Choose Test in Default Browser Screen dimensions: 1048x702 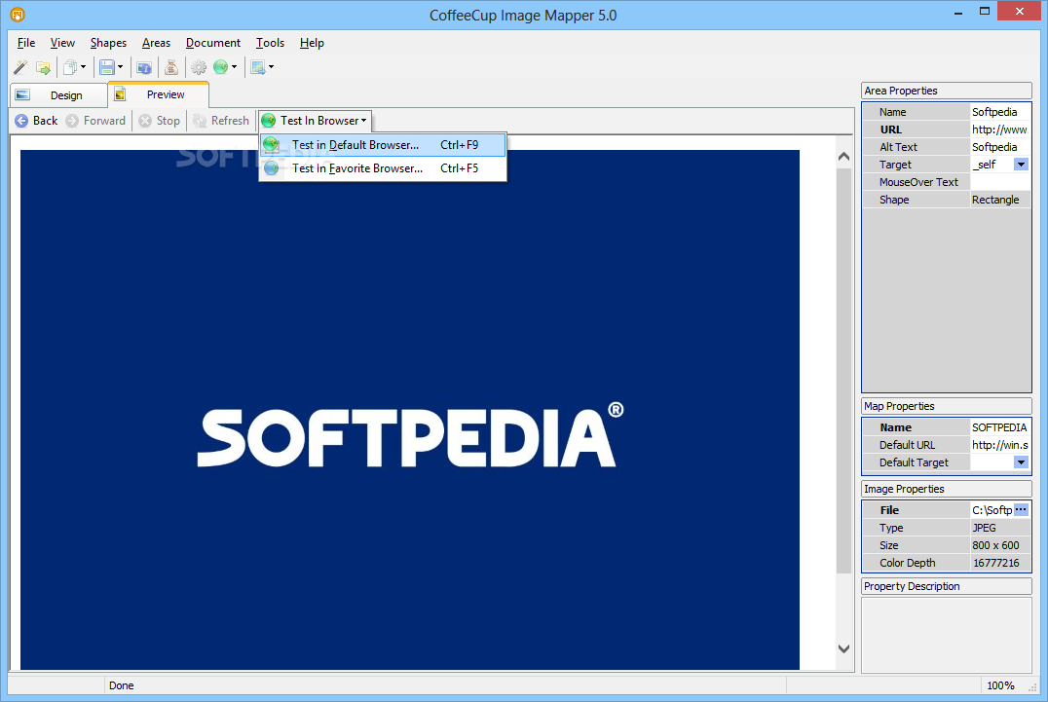[383, 145]
